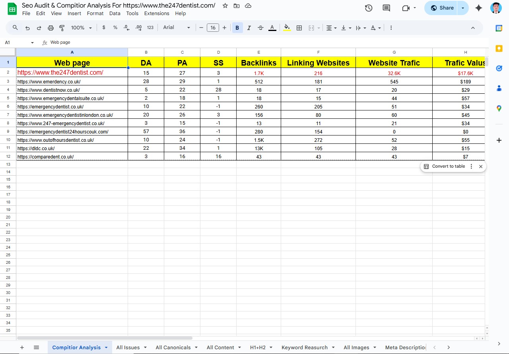
Task: Click the Borders icon in the toolbar
Action: [299, 27]
